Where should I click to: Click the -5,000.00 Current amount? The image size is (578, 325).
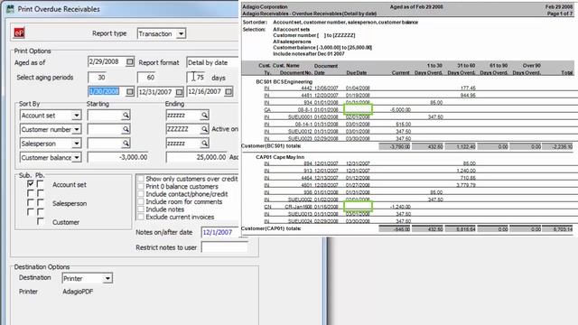(400, 110)
